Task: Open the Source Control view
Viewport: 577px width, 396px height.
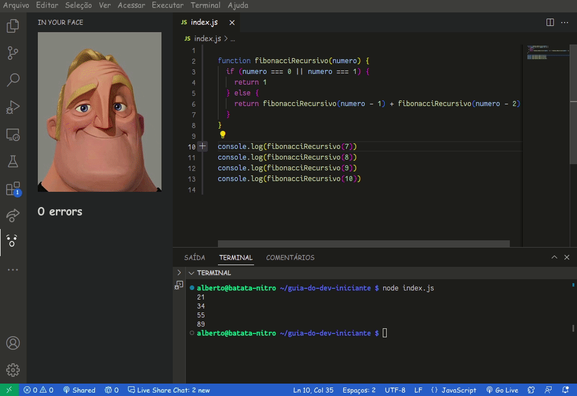Action: tap(12, 53)
